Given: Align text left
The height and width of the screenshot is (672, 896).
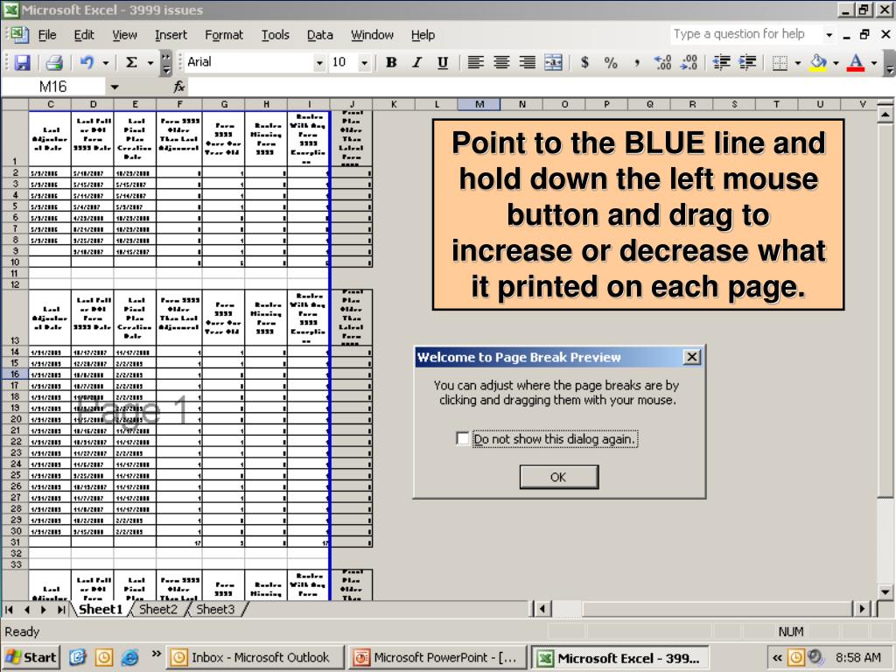Looking at the screenshot, I should (x=475, y=62).
